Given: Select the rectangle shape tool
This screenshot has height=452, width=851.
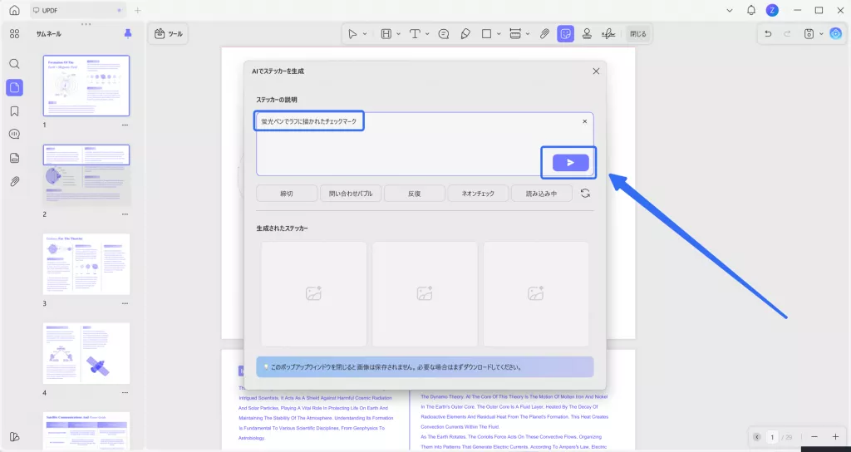Looking at the screenshot, I should [486, 33].
